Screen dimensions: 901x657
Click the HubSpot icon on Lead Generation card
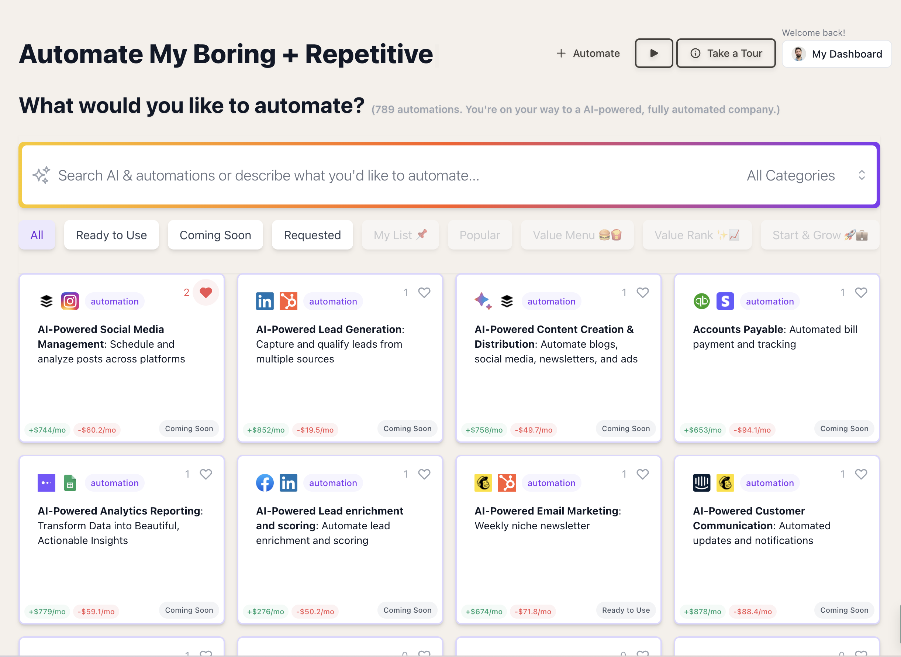(x=289, y=301)
